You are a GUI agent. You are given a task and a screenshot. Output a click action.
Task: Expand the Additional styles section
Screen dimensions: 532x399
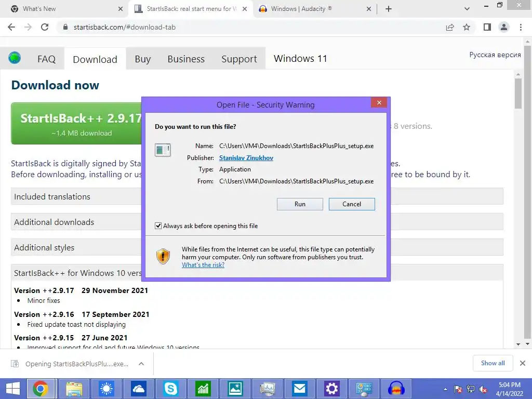click(257, 247)
